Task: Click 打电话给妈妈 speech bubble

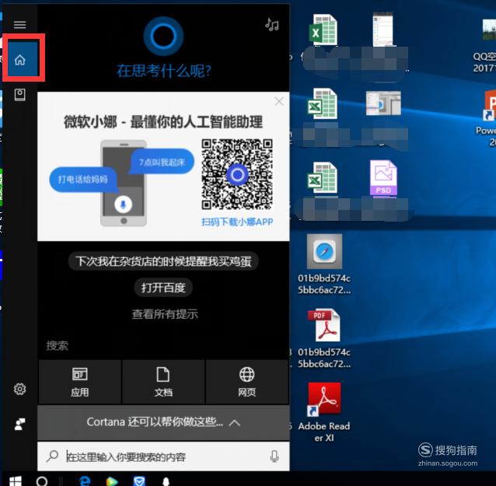Action: tap(83, 180)
